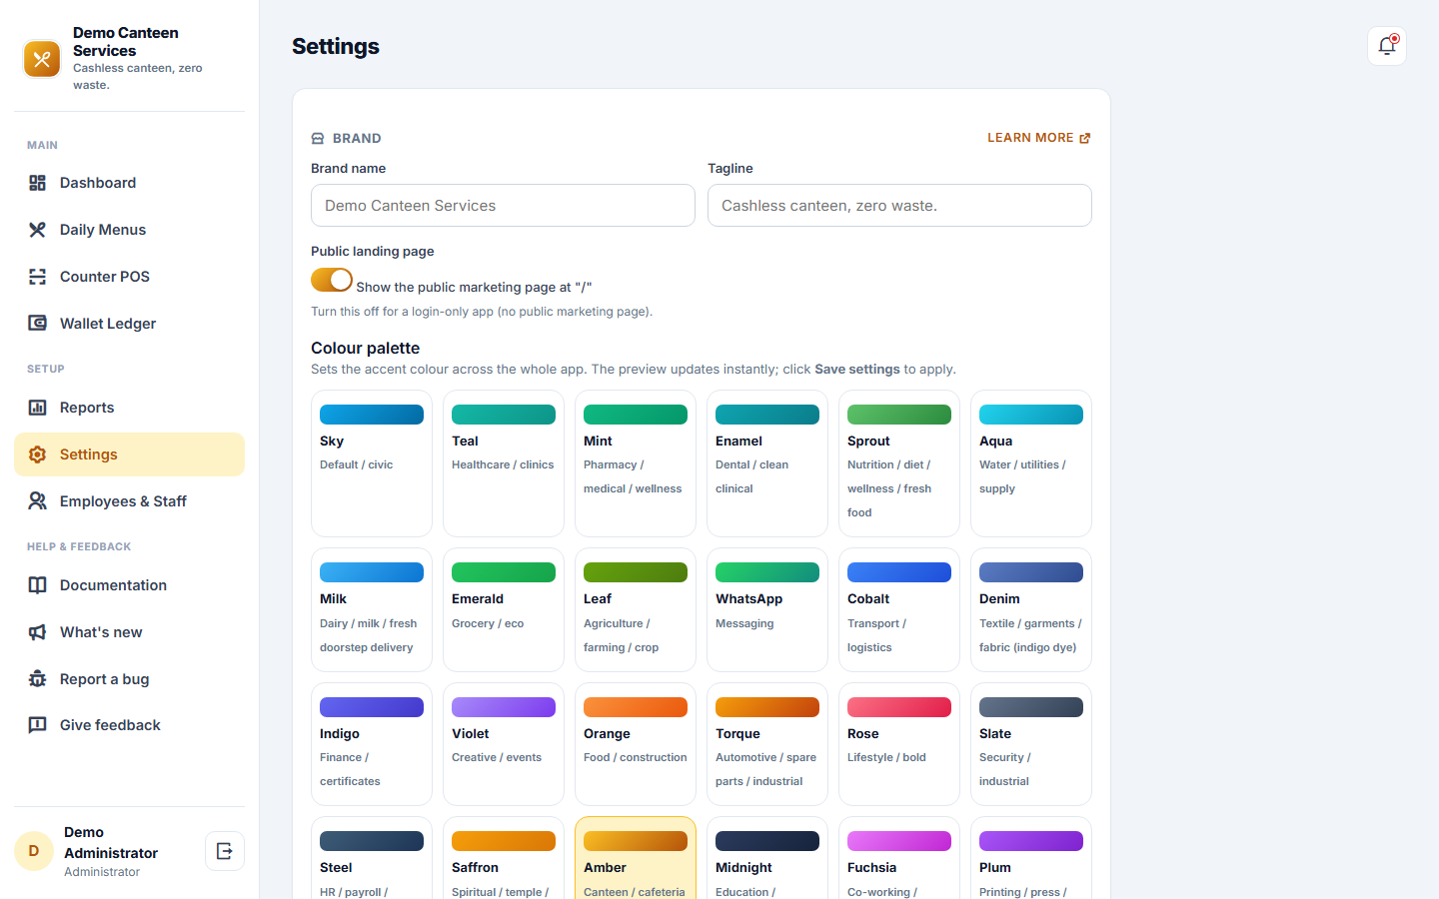Screen dimensions: 1439x899
Task: Click the Demo Canteen Services logo icon
Action: [42, 59]
